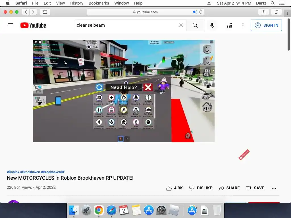The image size is (291, 218).
Task: Open the YouTube apps grid
Action: point(229,25)
